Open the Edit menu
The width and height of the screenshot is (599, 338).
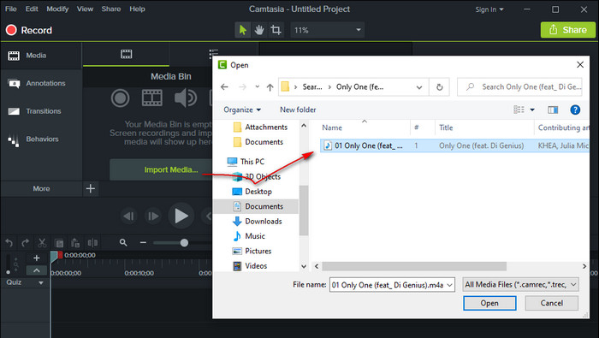tap(32, 9)
